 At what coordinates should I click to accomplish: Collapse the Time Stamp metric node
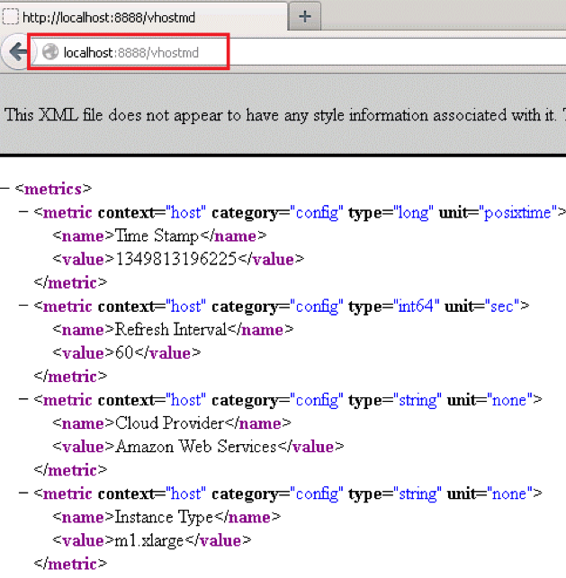pyautogui.click(x=23, y=213)
